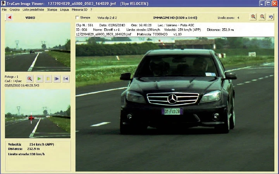Open the File menu
The image size is (279, 174).
point(4,10)
